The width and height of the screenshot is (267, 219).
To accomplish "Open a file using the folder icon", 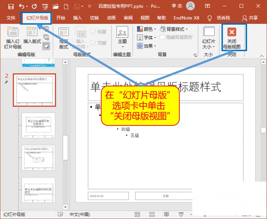I will pos(56,6).
